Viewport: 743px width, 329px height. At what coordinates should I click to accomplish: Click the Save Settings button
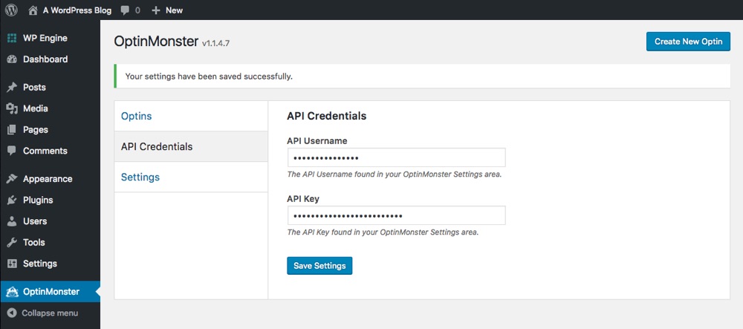tap(319, 266)
